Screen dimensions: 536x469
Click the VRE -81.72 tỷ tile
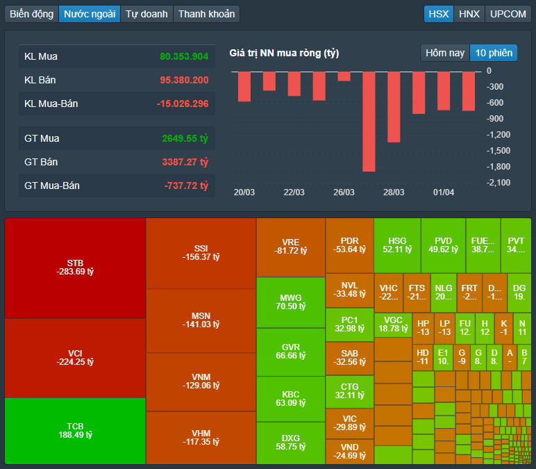[x=290, y=247]
